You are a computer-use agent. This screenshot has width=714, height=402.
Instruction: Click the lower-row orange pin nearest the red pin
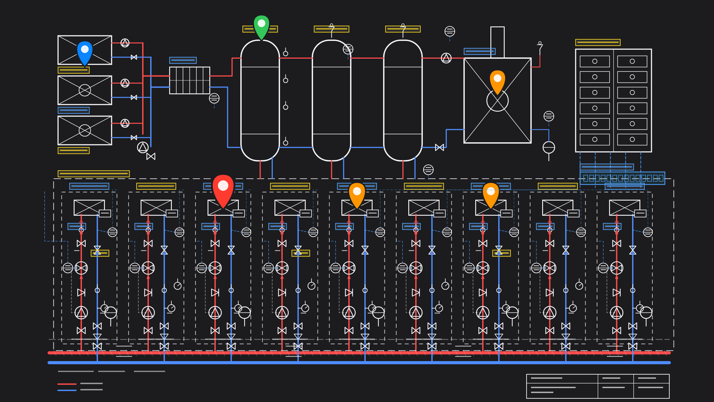(x=357, y=195)
